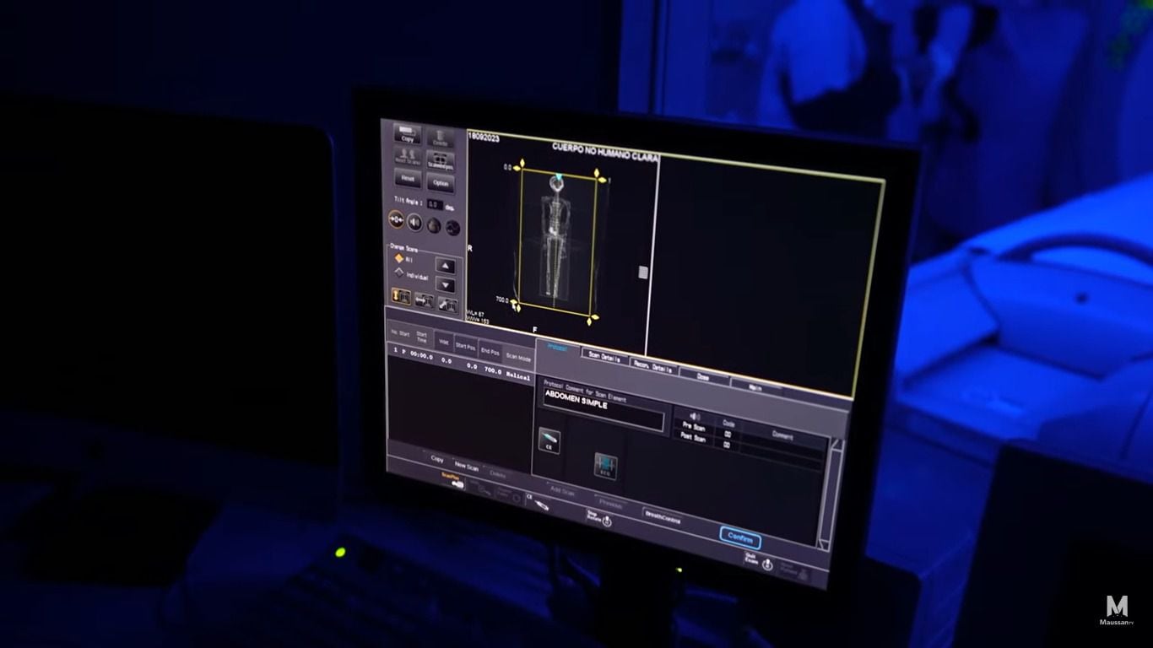The image size is (1153, 648).
Task: Switch to the Scan Details tab
Action: tap(605, 359)
